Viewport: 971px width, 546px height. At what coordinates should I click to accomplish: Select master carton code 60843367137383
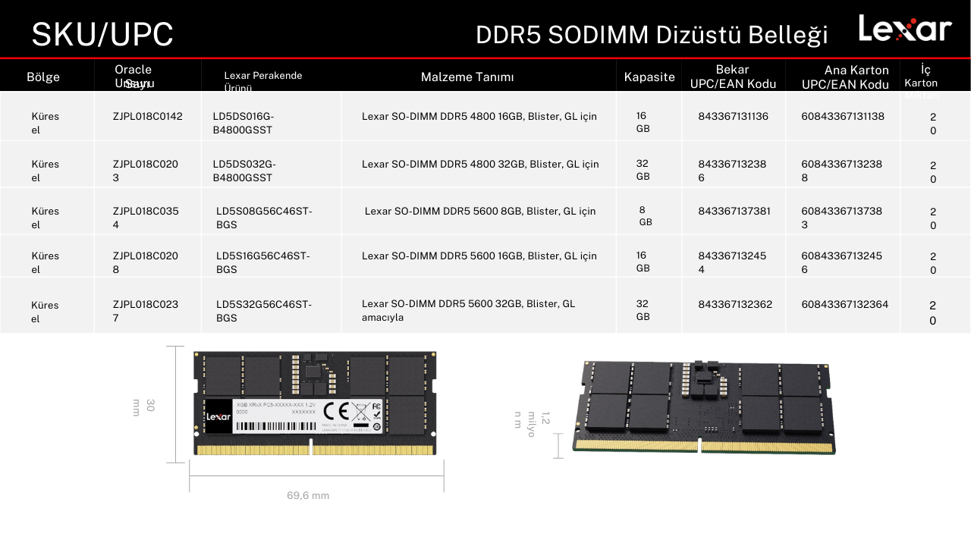click(x=842, y=218)
